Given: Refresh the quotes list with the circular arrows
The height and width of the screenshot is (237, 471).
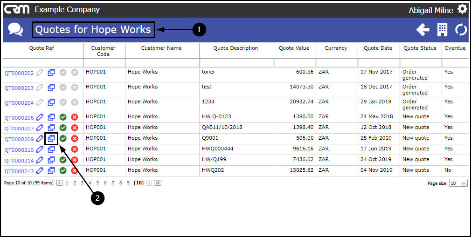Looking at the screenshot, I should 461,30.
